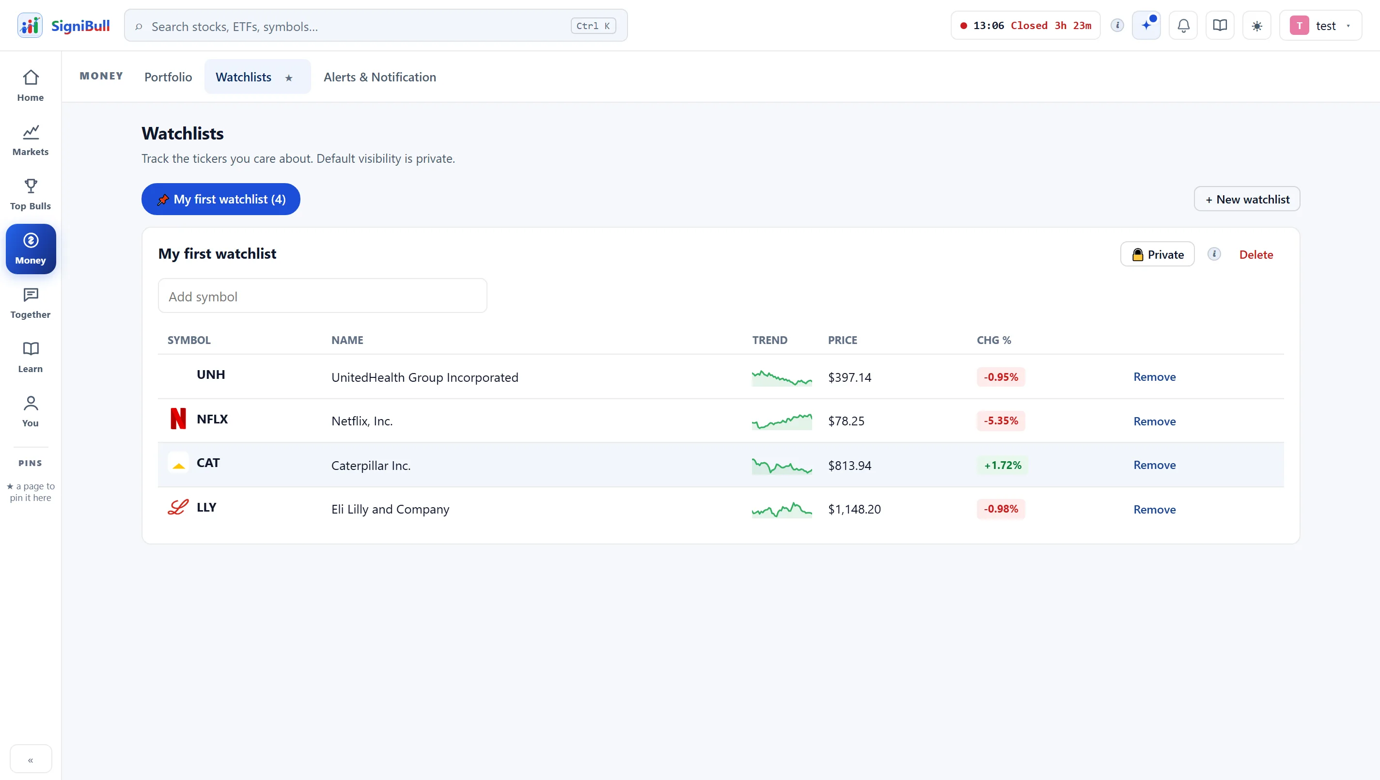The width and height of the screenshot is (1380, 780).
Task: Open the notifications bell
Action: tap(1183, 25)
